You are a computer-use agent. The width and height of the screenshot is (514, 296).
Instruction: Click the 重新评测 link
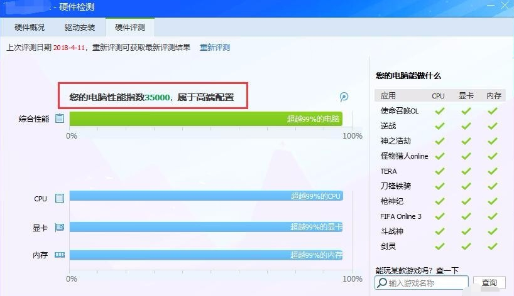click(215, 48)
